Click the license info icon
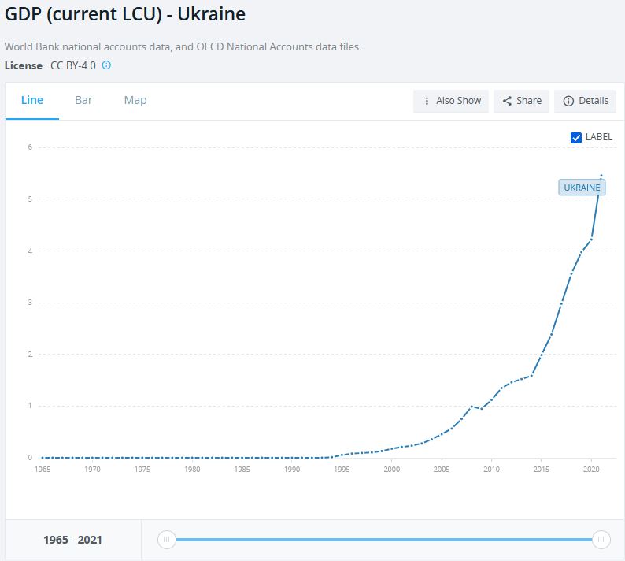625x561 pixels. [106, 65]
